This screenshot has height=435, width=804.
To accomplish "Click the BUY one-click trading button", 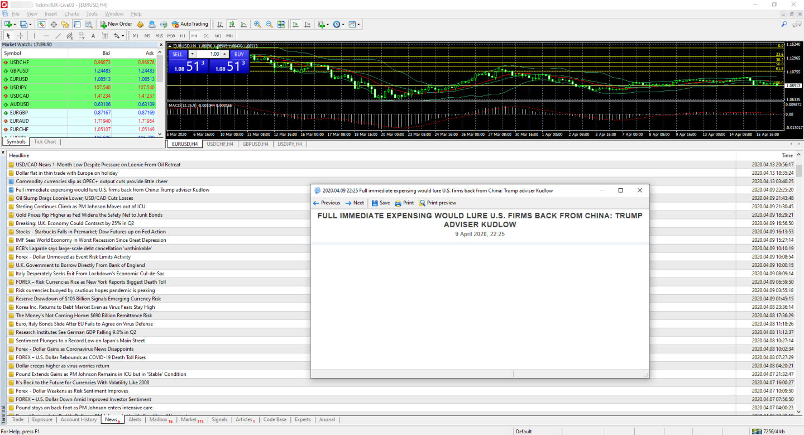I will coord(239,54).
